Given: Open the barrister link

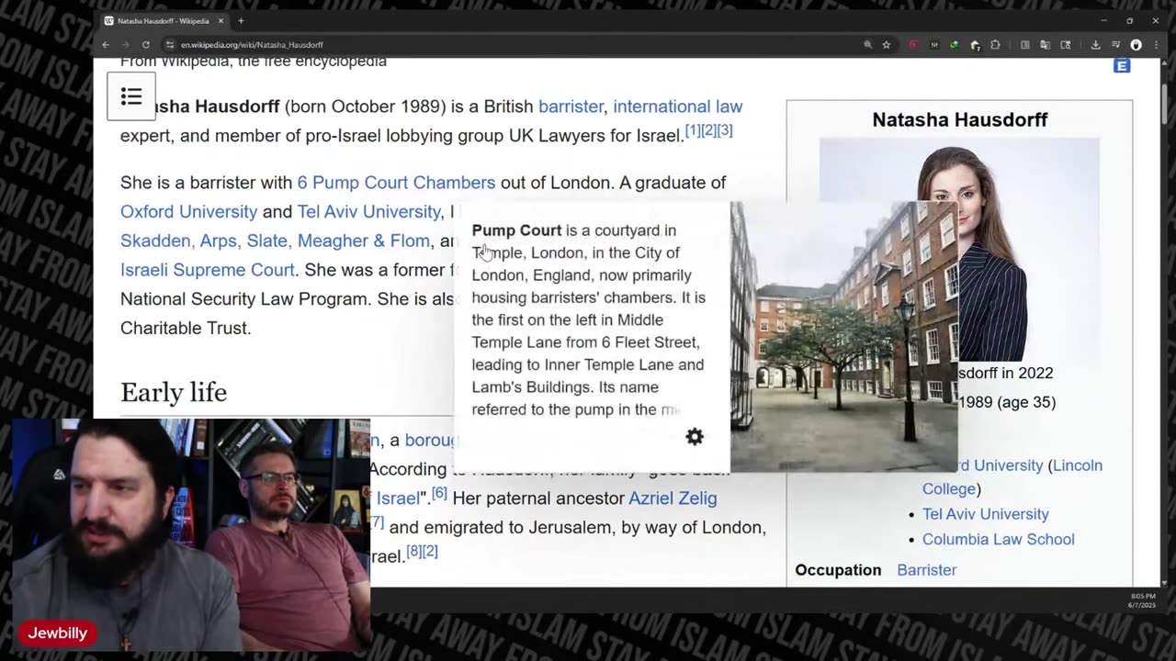Looking at the screenshot, I should (571, 106).
